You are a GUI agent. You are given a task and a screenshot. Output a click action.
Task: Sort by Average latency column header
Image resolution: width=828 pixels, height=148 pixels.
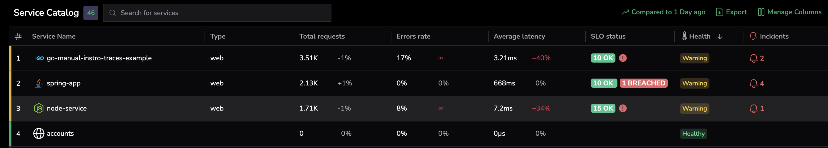(519, 36)
